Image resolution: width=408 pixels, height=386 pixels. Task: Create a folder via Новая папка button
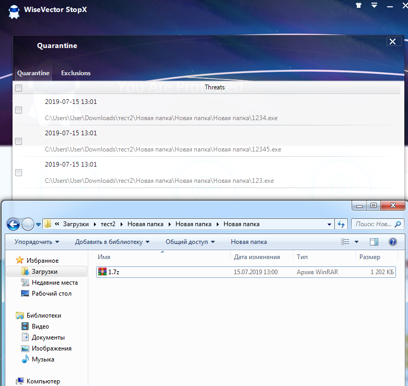coord(249,242)
